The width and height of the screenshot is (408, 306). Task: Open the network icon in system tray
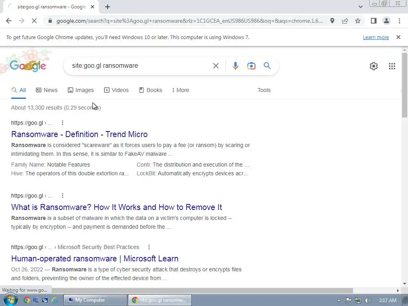point(358,300)
